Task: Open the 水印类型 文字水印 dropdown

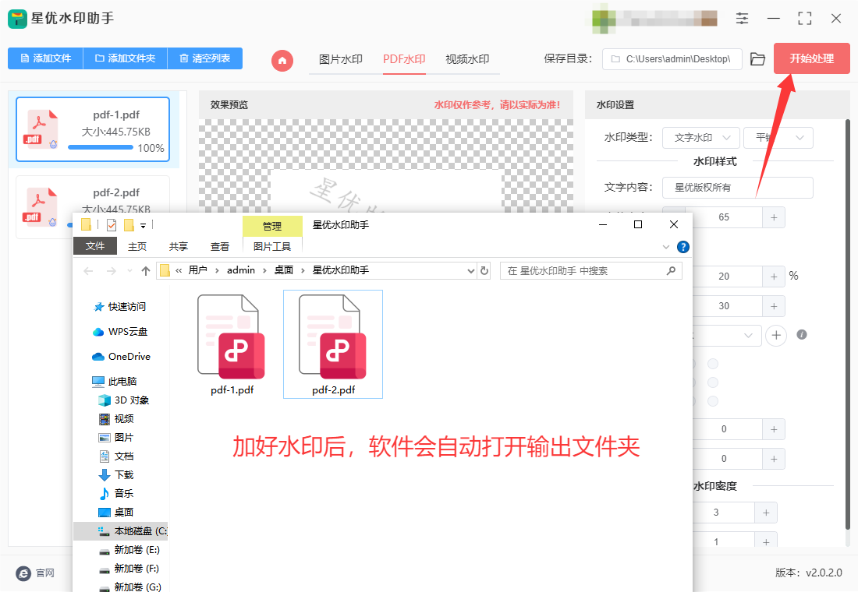Action: [x=701, y=138]
